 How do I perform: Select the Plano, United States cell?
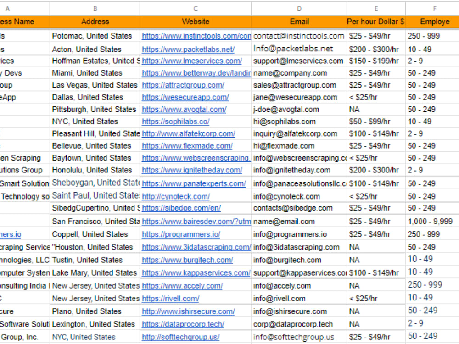coord(95,311)
